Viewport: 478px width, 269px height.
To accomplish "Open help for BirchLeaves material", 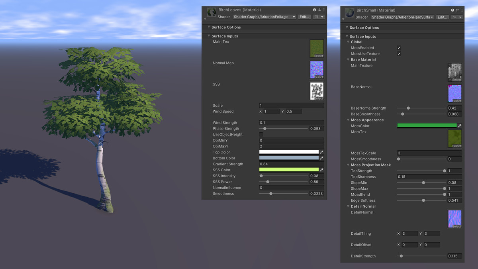I will 314,10.
